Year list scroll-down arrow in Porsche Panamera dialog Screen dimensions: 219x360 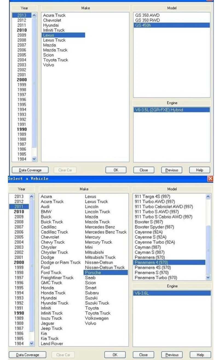[31, 344]
